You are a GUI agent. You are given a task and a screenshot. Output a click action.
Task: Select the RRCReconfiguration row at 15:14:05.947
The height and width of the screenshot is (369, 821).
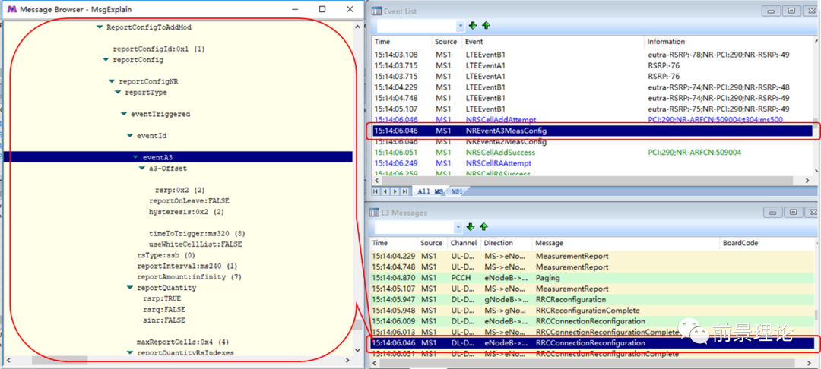pyautogui.click(x=591, y=299)
